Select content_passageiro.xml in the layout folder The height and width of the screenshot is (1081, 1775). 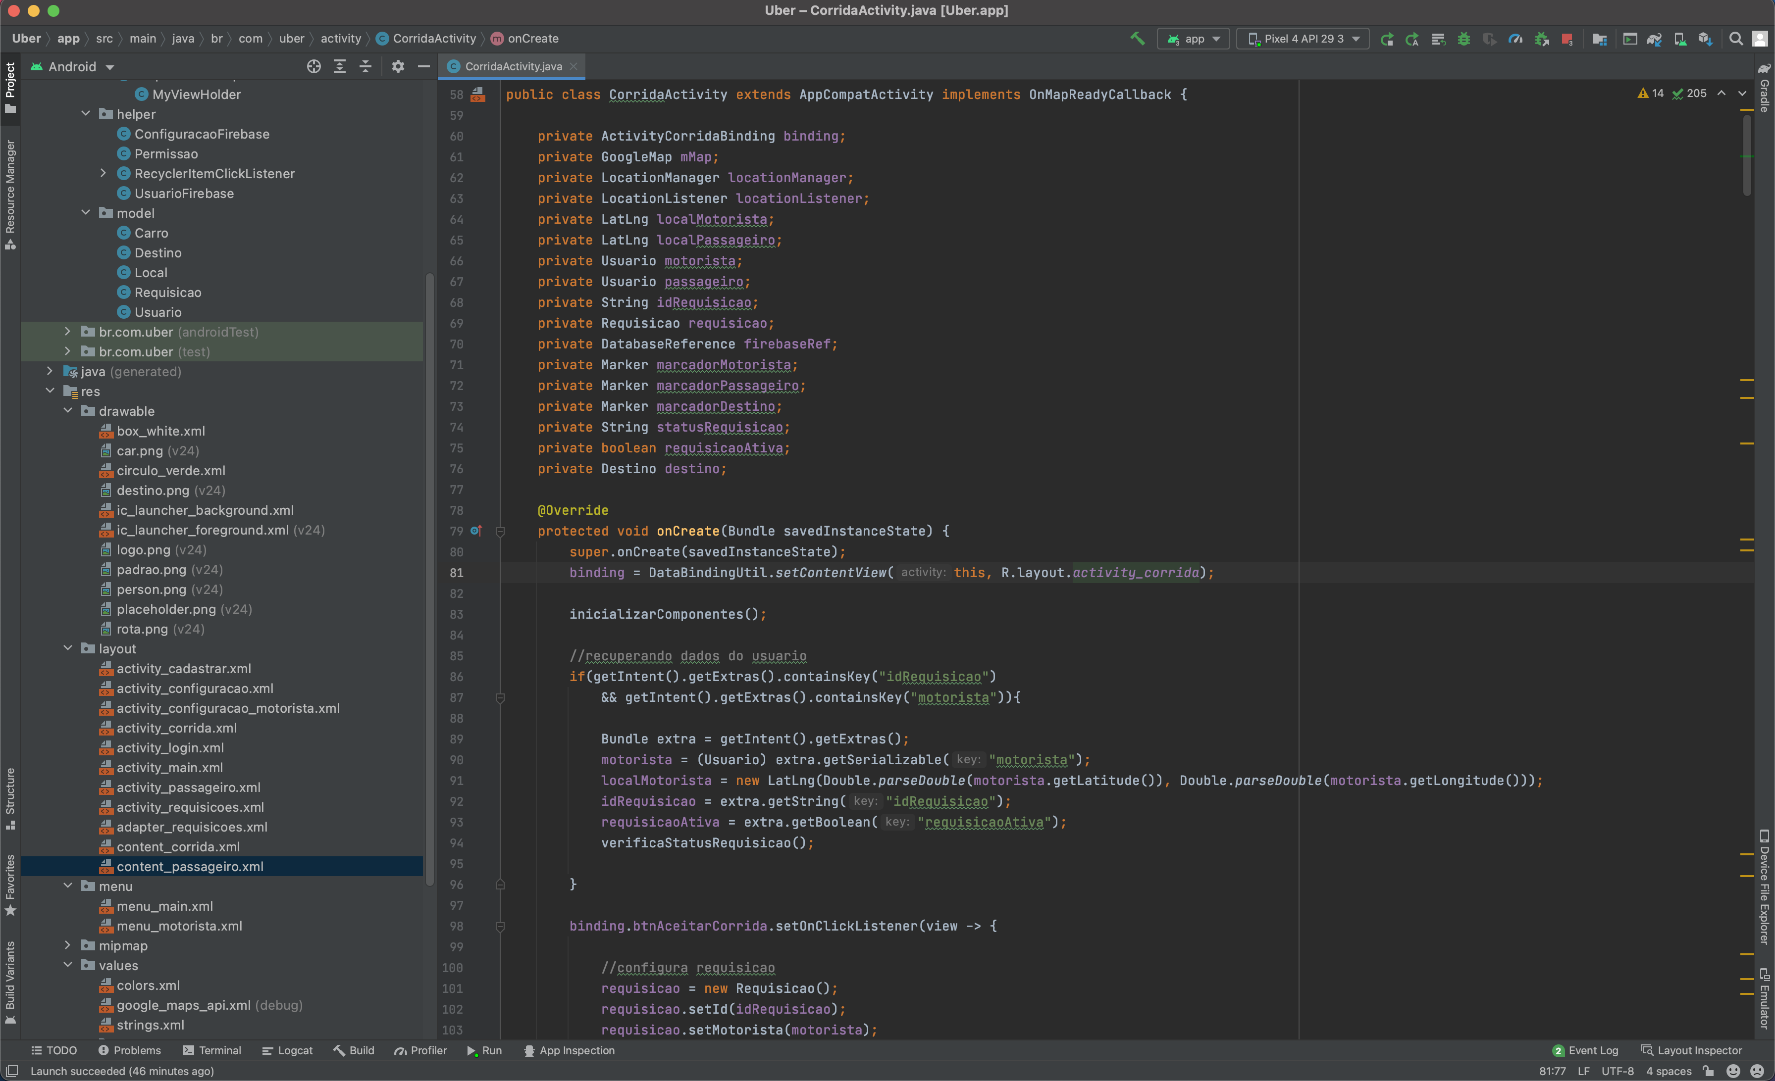(190, 867)
